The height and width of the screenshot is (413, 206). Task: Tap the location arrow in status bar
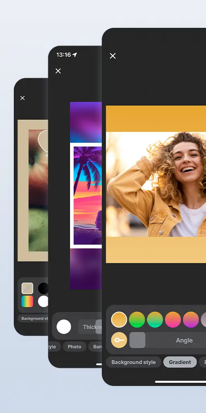click(75, 54)
